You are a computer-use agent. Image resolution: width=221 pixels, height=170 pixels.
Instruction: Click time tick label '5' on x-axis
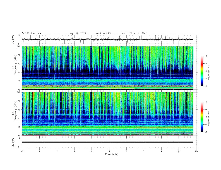(x=109, y=151)
